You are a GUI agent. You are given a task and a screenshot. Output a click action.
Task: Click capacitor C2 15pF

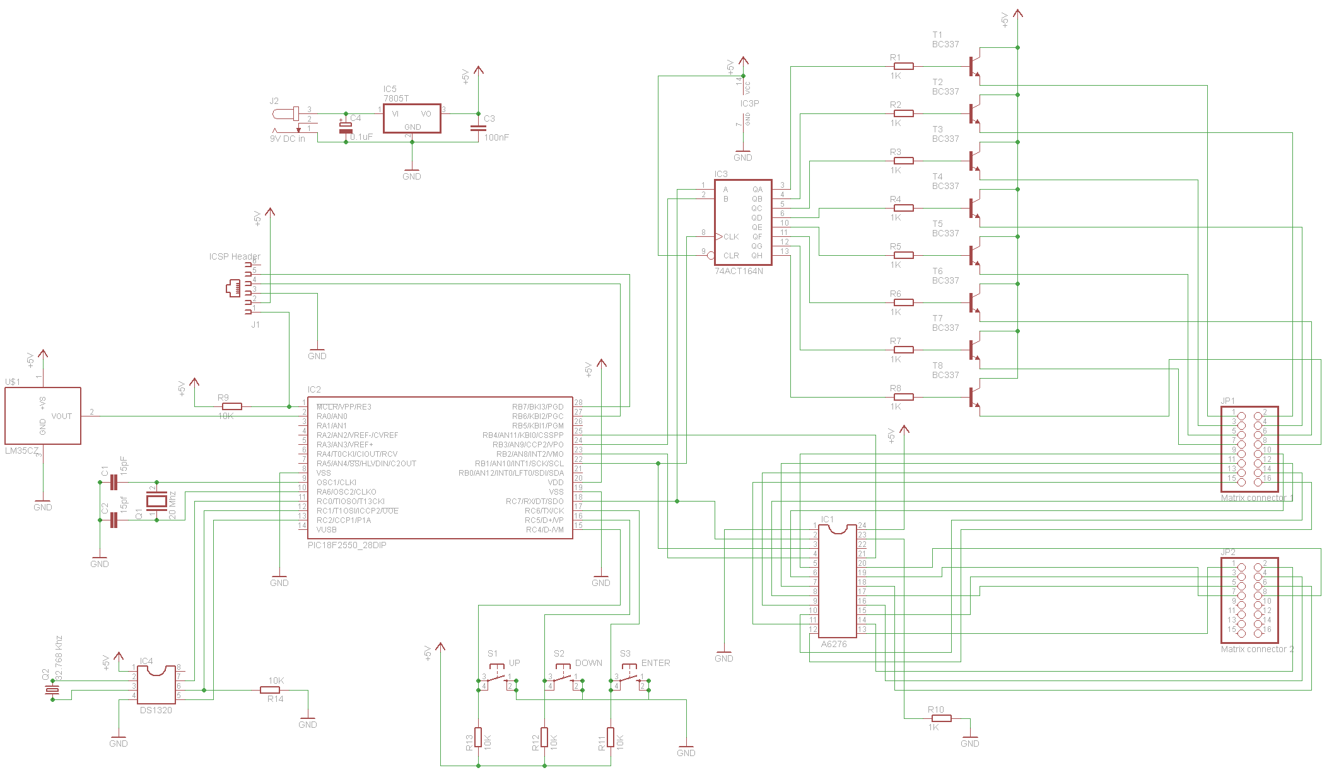[x=114, y=520]
